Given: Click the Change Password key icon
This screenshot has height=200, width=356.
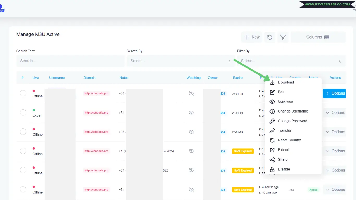Looking at the screenshot, I should point(272,121).
